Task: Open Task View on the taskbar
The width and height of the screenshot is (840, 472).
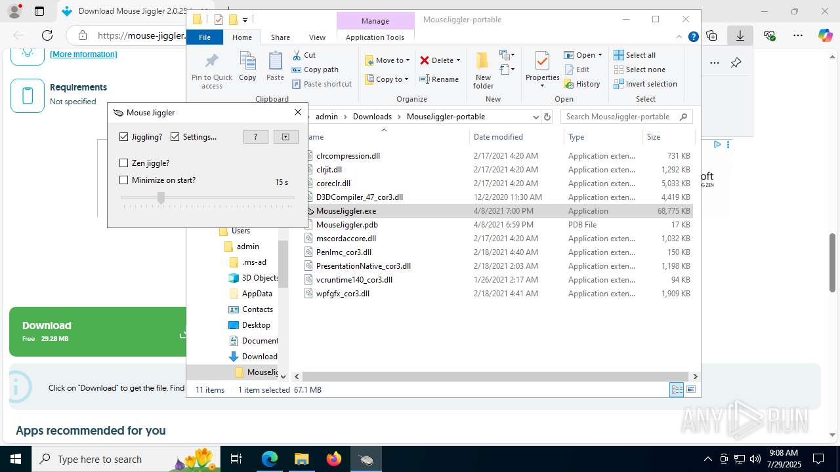Action: tap(237, 459)
